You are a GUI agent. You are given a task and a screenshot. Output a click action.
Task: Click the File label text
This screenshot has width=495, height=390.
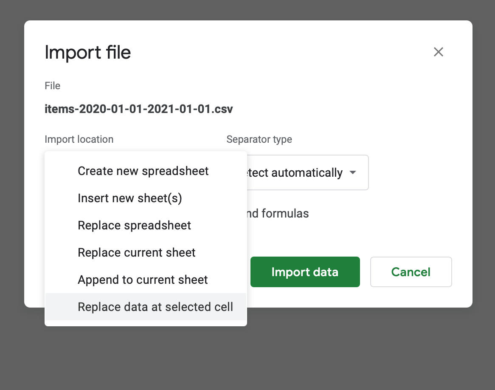tap(52, 85)
